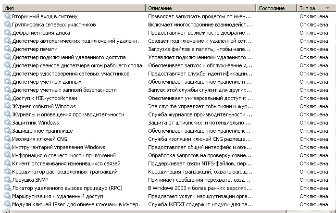Click sort arrow in Тип за... header
The width and height of the screenshot is (336, 213).
[x=327, y=8]
